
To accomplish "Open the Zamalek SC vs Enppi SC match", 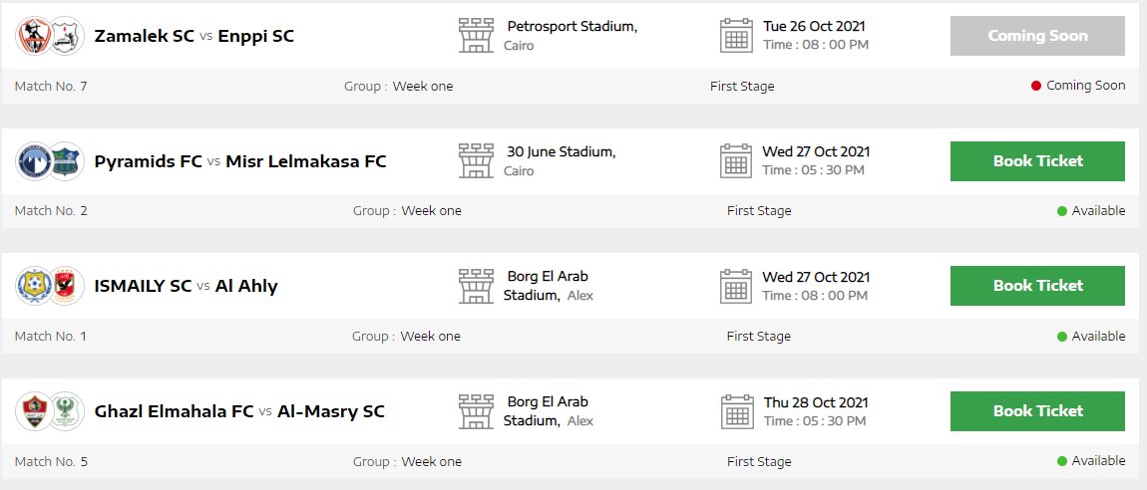I will point(193,36).
